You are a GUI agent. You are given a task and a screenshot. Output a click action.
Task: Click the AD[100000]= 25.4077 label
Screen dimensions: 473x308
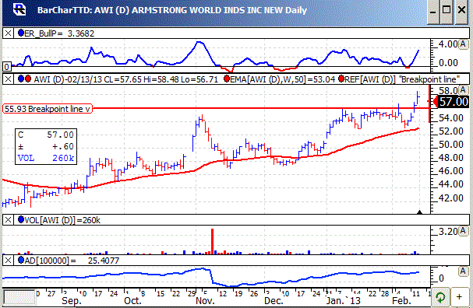click(x=72, y=261)
